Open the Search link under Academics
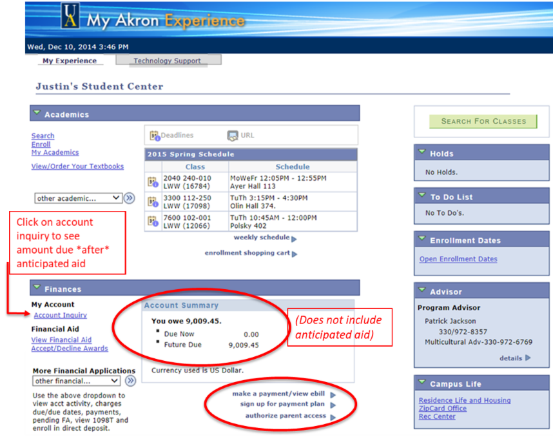553x437 pixels. (x=43, y=136)
